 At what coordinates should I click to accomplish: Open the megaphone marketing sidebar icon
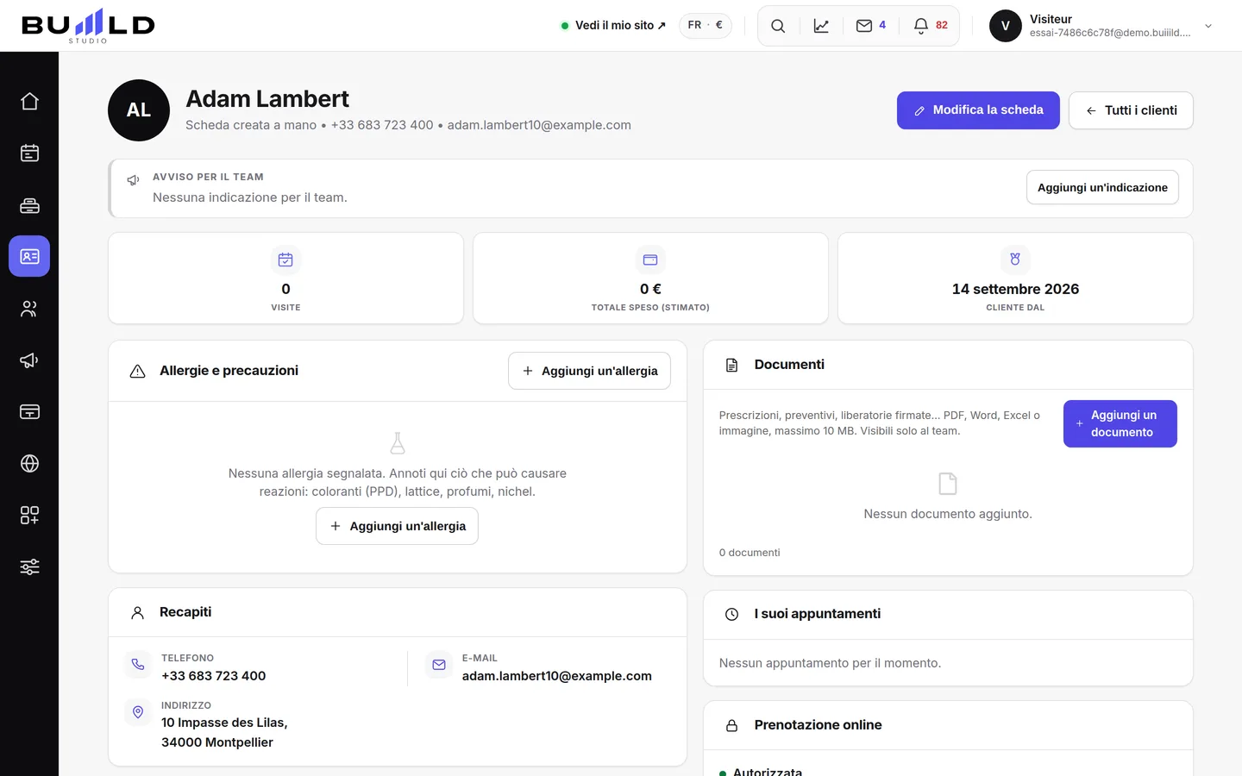[x=29, y=360]
